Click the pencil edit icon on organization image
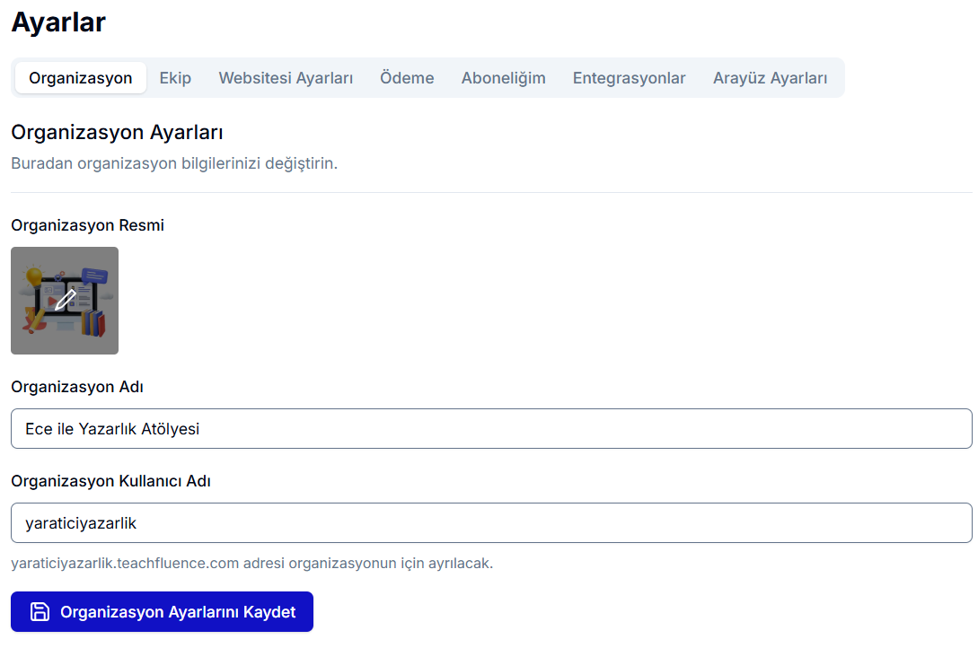978x648 pixels. coord(65,301)
